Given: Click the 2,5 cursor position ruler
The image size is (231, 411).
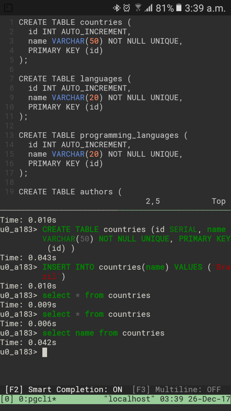Looking at the screenshot, I should point(153,201).
